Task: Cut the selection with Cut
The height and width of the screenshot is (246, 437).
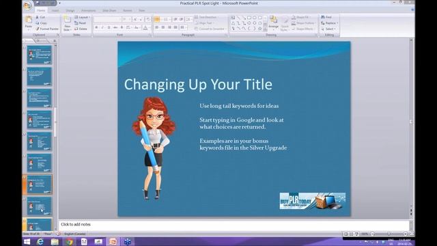Action: 40,17
